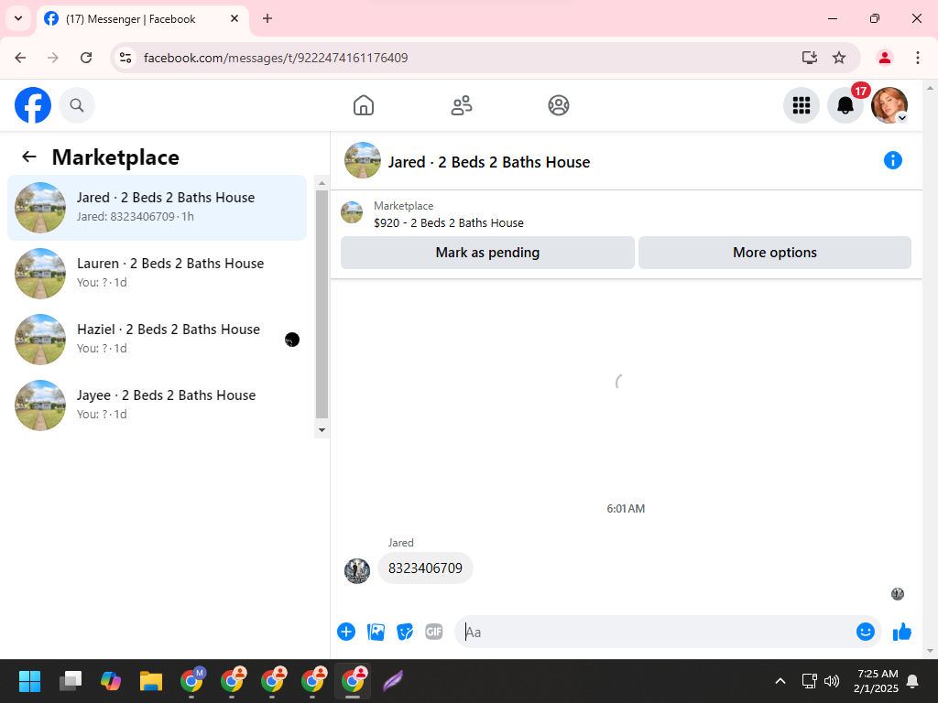Click the browser back arrow

20,58
